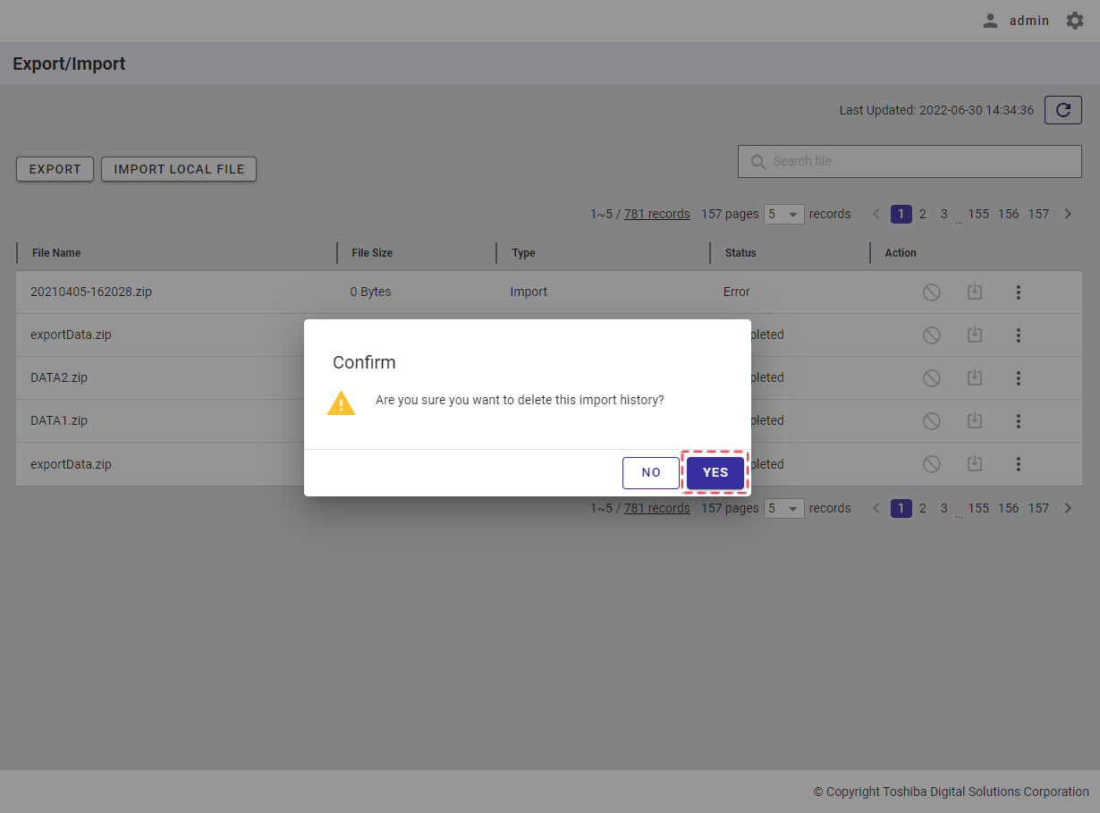
Task: Click Action column header
Action: click(x=901, y=253)
